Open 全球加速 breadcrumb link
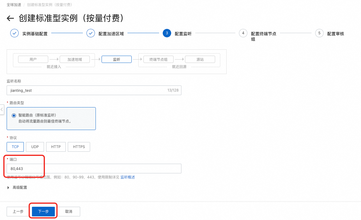361x220 pixels. (14, 5)
